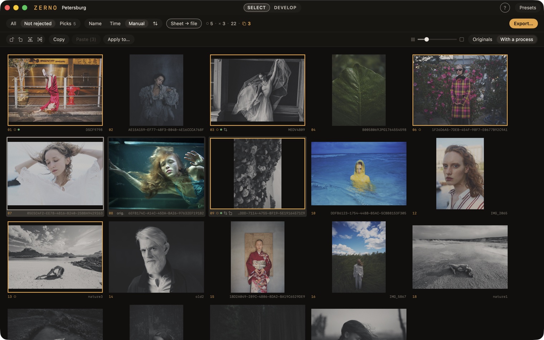The image size is (544, 340).
Task: Copy settings with the Copy button
Action: click(x=59, y=39)
